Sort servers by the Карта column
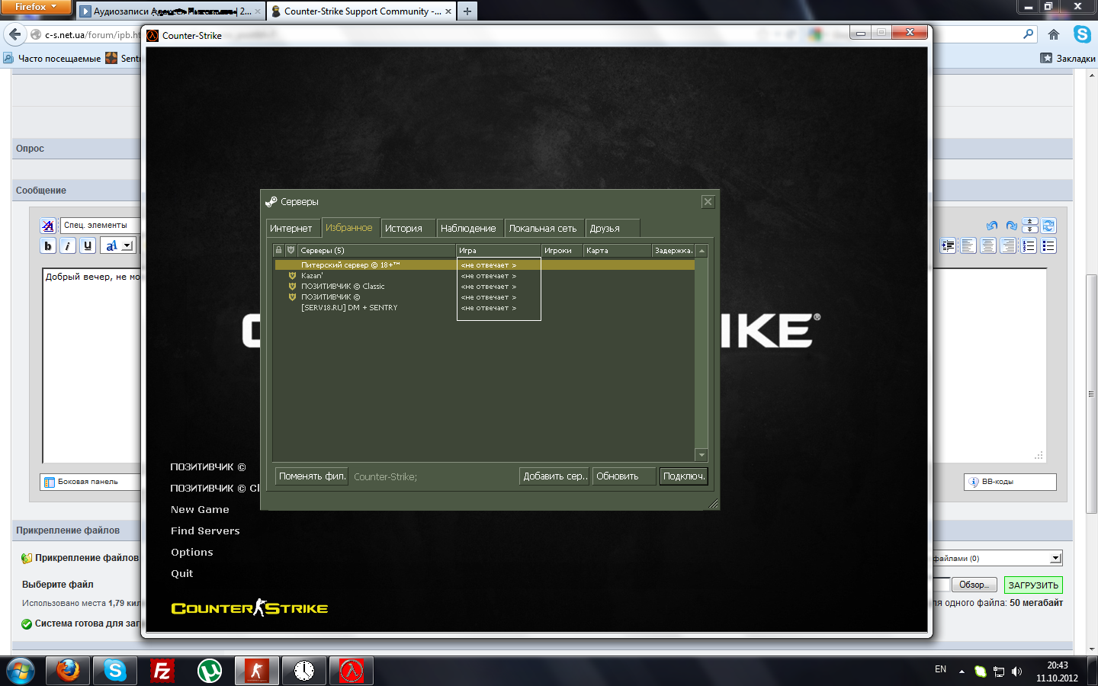The width and height of the screenshot is (1098, 686). (618, 250)
